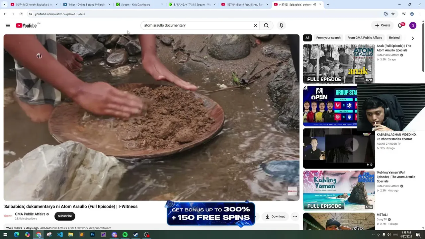Screen dimensions: 425x239
Task: Open GMA Public Affairs channel avatar
Action: [x=8, y=216]
